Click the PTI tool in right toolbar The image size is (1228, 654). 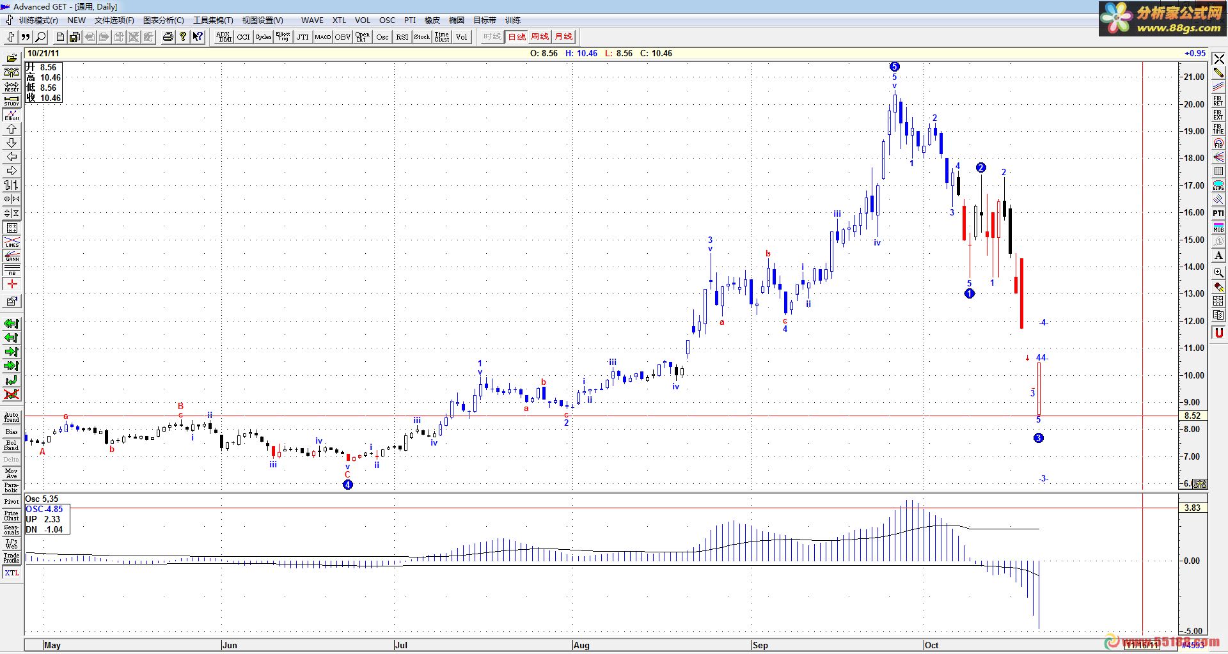click(x=1218, y=214)
